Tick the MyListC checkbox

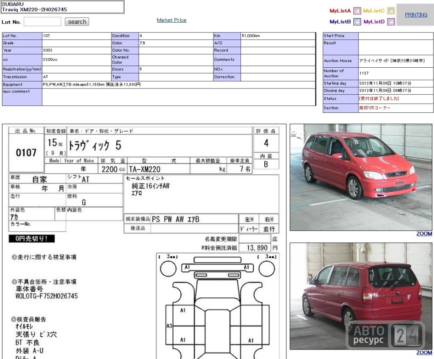click(391, 11)
